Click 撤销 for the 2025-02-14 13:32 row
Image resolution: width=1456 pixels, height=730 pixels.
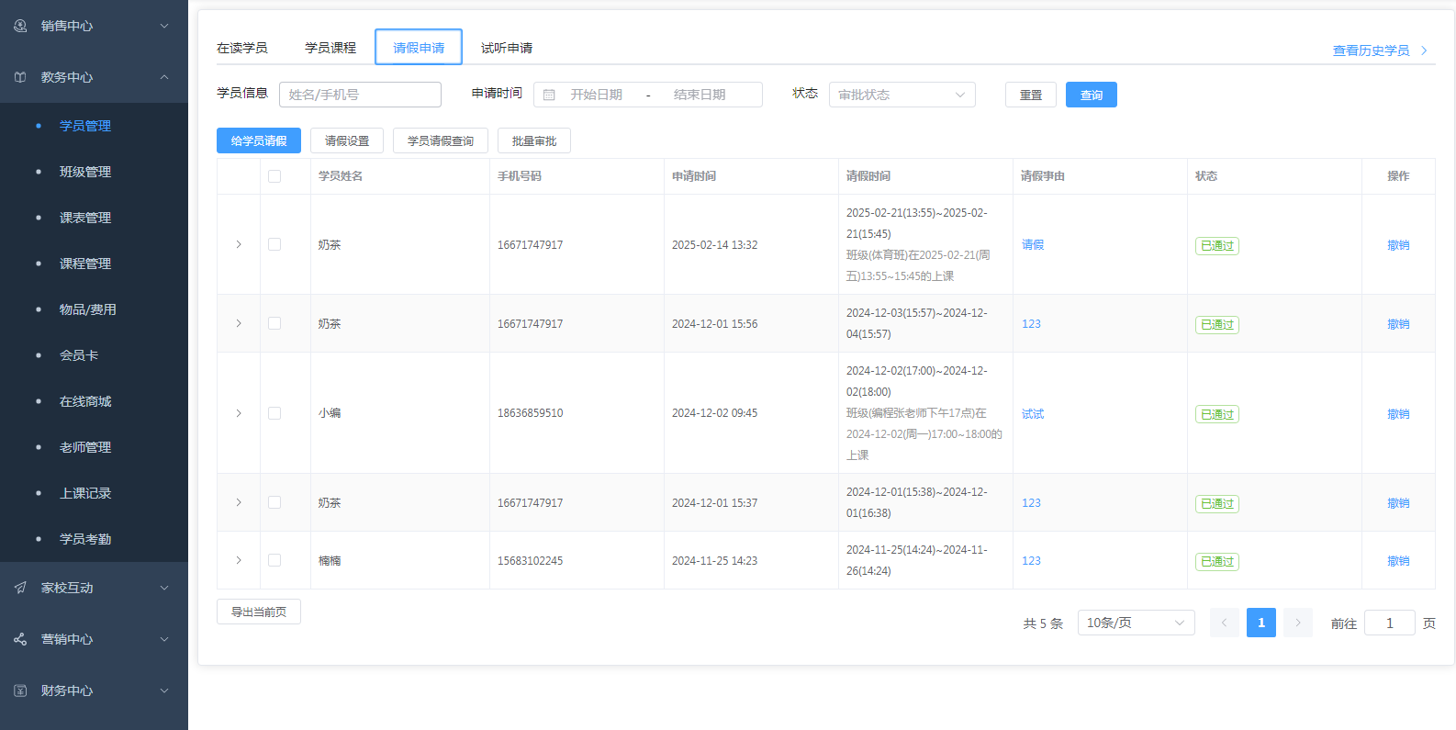1398,245
